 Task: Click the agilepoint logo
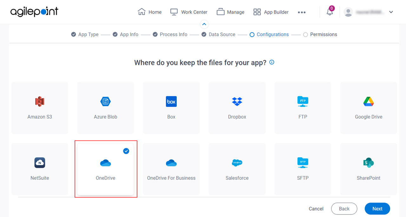pyautogui.click(x=34, y=12)
